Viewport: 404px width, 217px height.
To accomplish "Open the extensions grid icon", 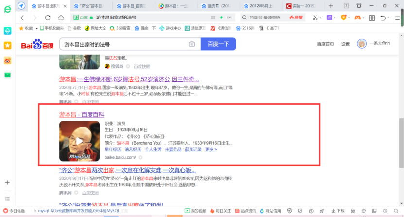I will (x=372, y=18).
